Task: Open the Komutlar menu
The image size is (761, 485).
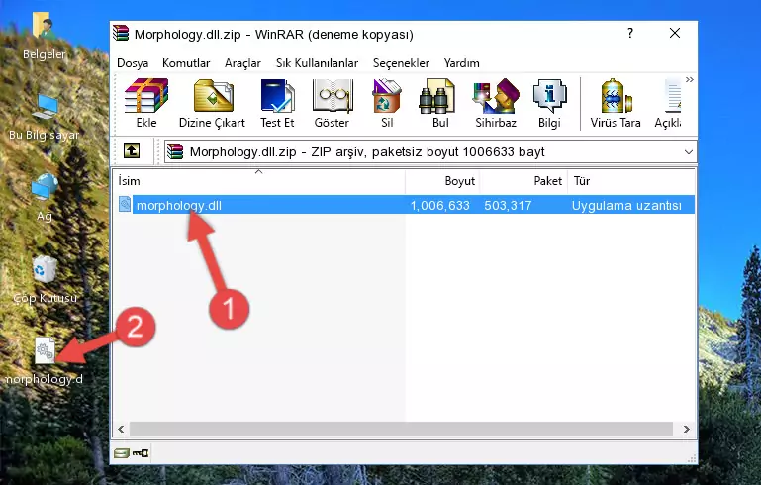Action: 186,63
